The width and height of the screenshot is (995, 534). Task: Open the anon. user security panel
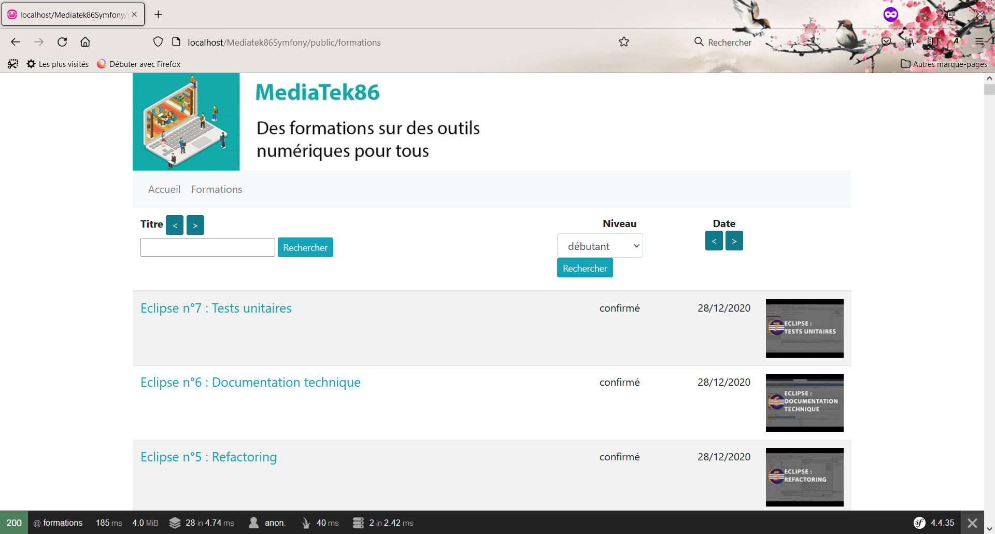[267, 523]
